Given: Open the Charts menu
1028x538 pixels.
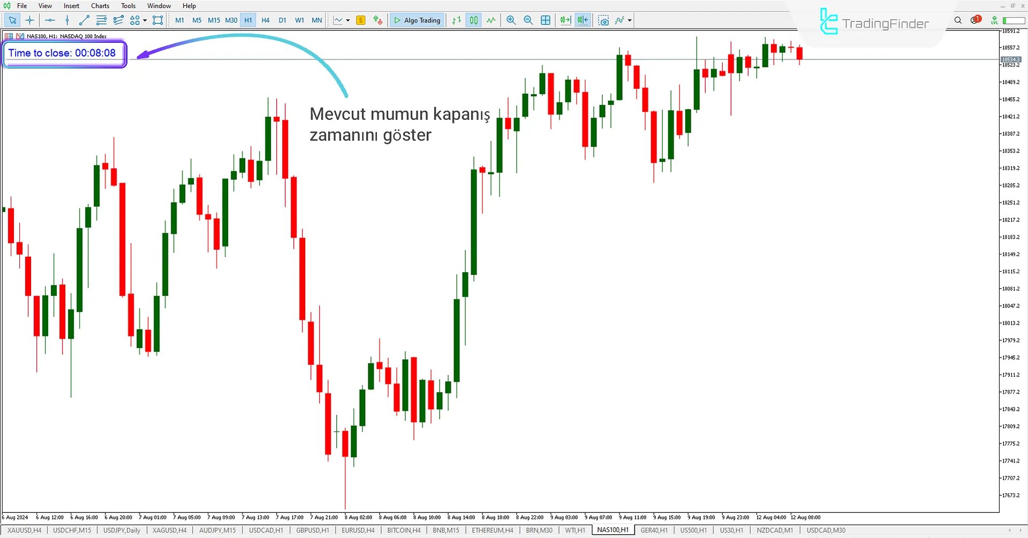Looking at the screenshot, I should point(100,6).
